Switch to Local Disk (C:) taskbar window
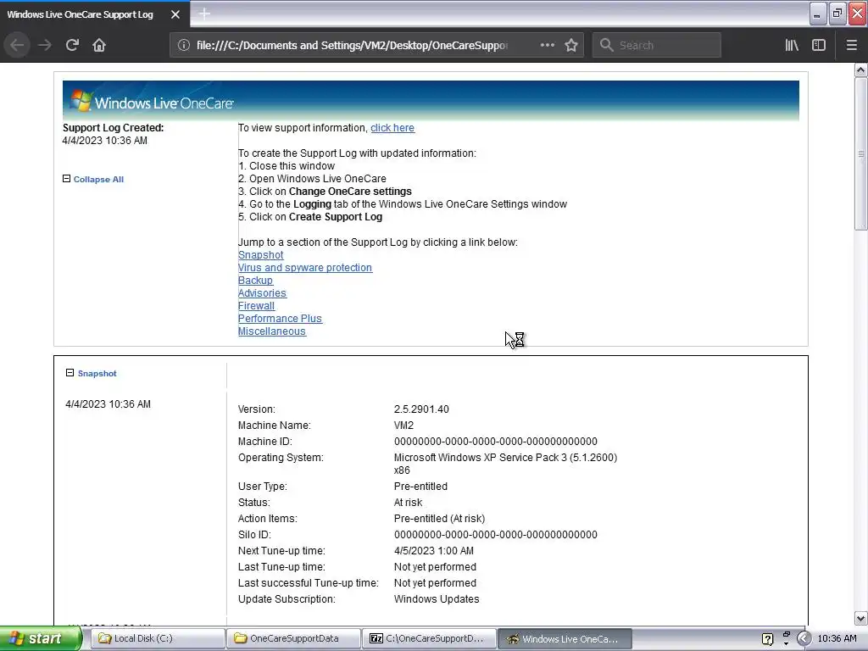Viewport: 868px width, 651px height. pos(157,639)
